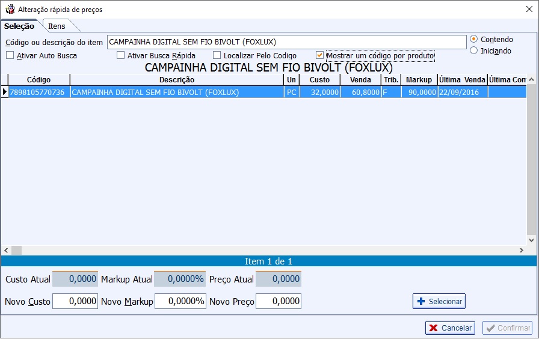
Task: Select the Contendo radio button
Action: [x=473, y=39]
